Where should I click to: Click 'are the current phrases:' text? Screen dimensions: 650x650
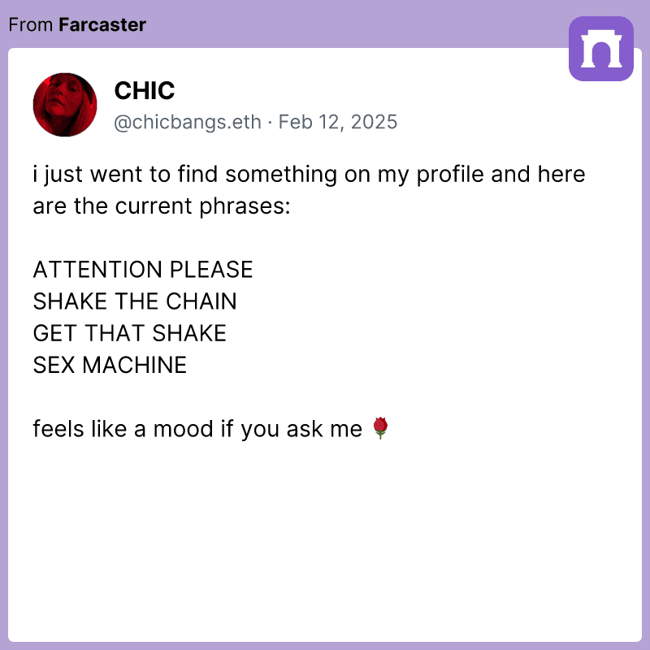162,206
